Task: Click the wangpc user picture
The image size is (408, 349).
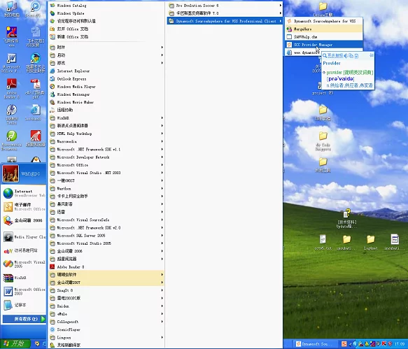Action: [x=10, y=173]
